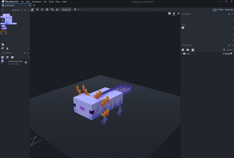The width and height of the screenshot is (234, 158).
Task: Switch to Edit mode
Action: [x=215, y=9]
